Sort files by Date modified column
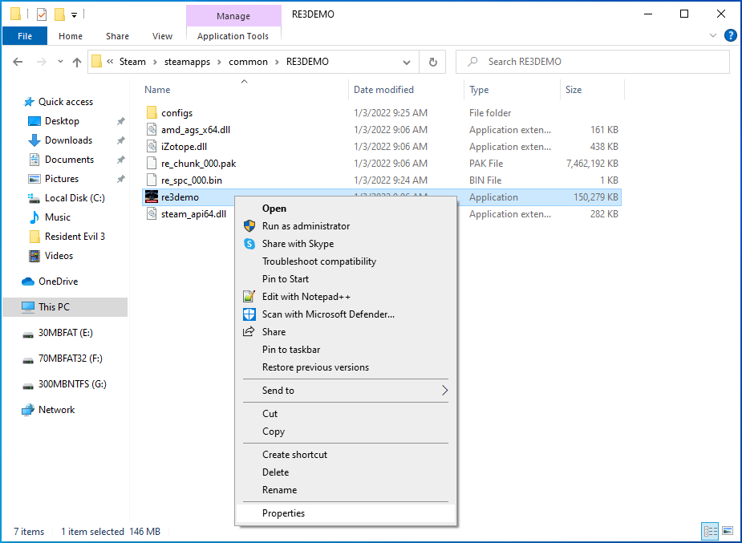 click(x=383, y=90)
